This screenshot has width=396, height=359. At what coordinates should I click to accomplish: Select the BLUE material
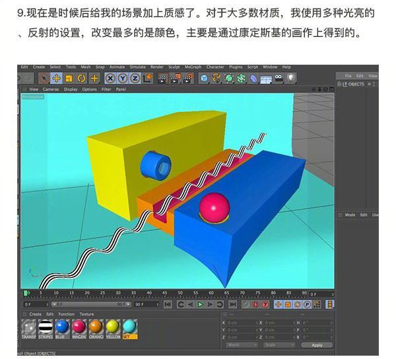pyautogui.click(x=62, y=329)
